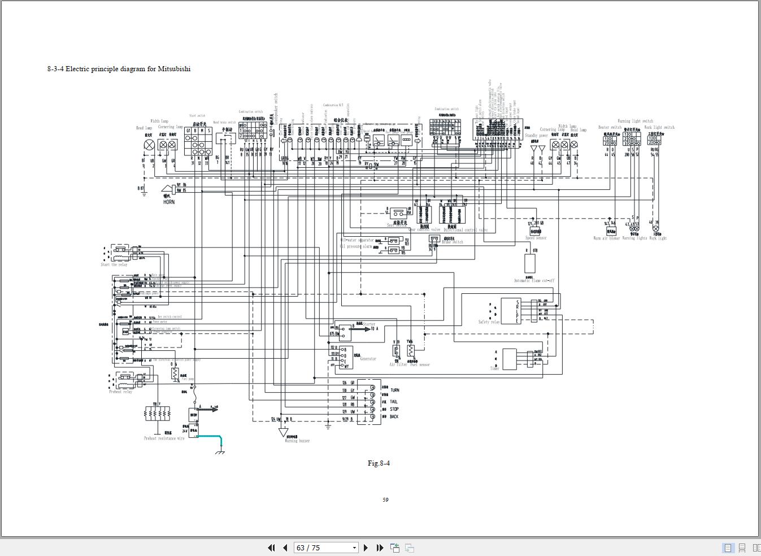The width and height of the screenshot is (761, 556).
Task: Click the 'Preheat resistance wire' label
Action: [x=164, y=438]
